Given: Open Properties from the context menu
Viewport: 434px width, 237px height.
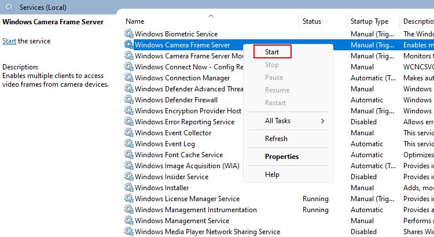Looking at the screenshot, I should pyautogui.click(x=282, y=157).
